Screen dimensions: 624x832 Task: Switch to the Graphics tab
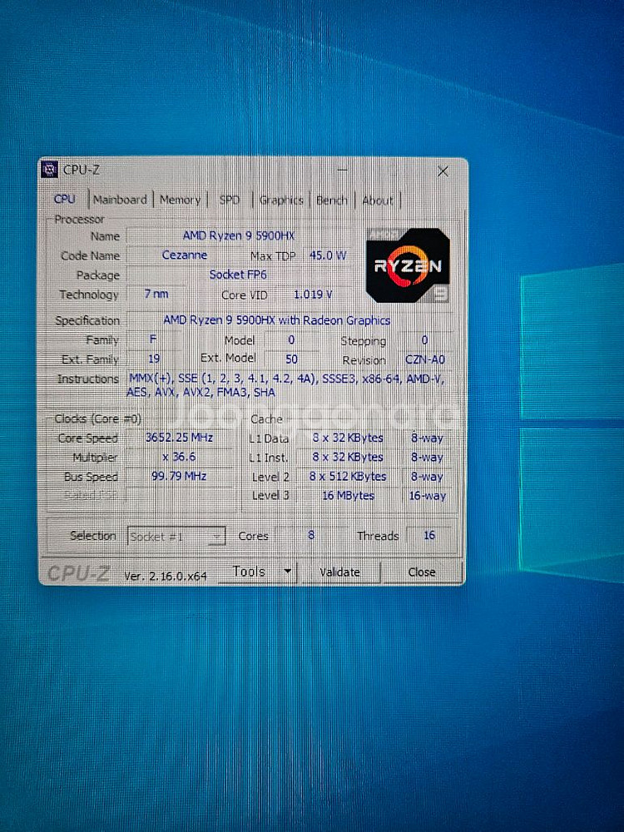point(280,201)
